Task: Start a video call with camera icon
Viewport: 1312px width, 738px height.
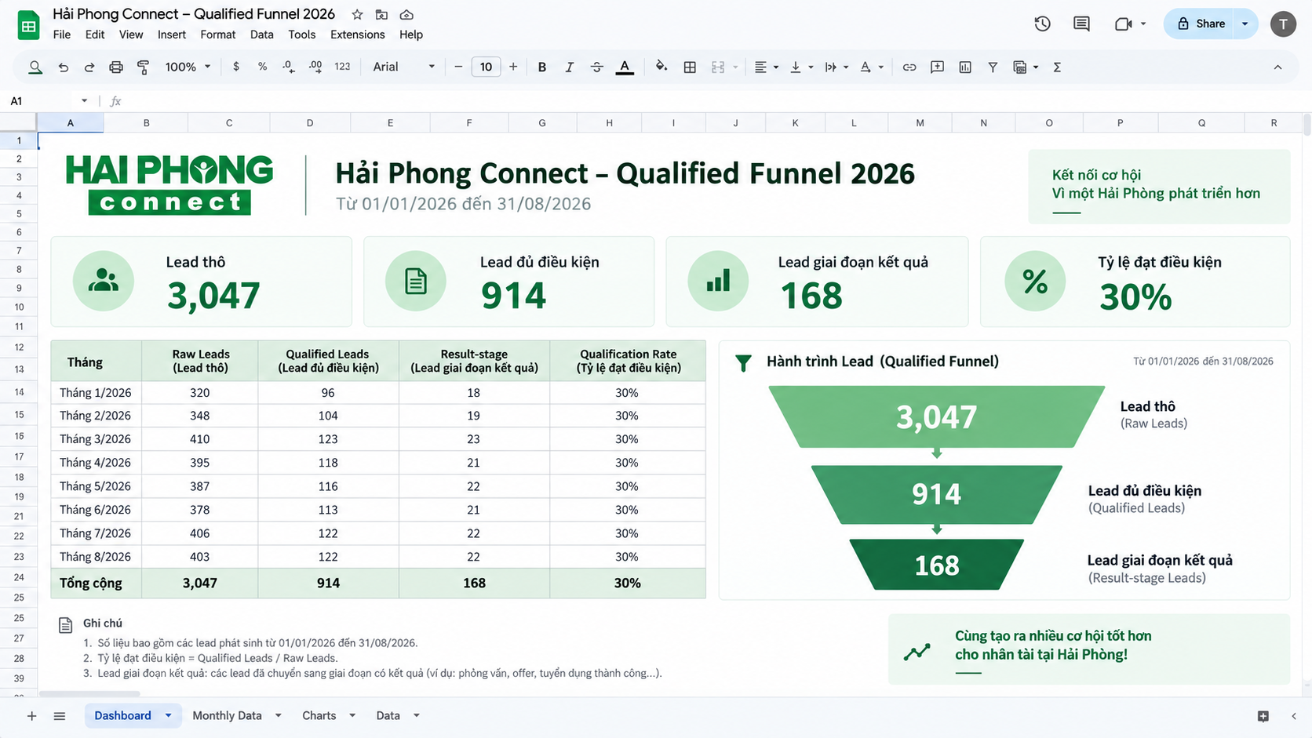Action: pyautogui.click(x=1124, y=24)
